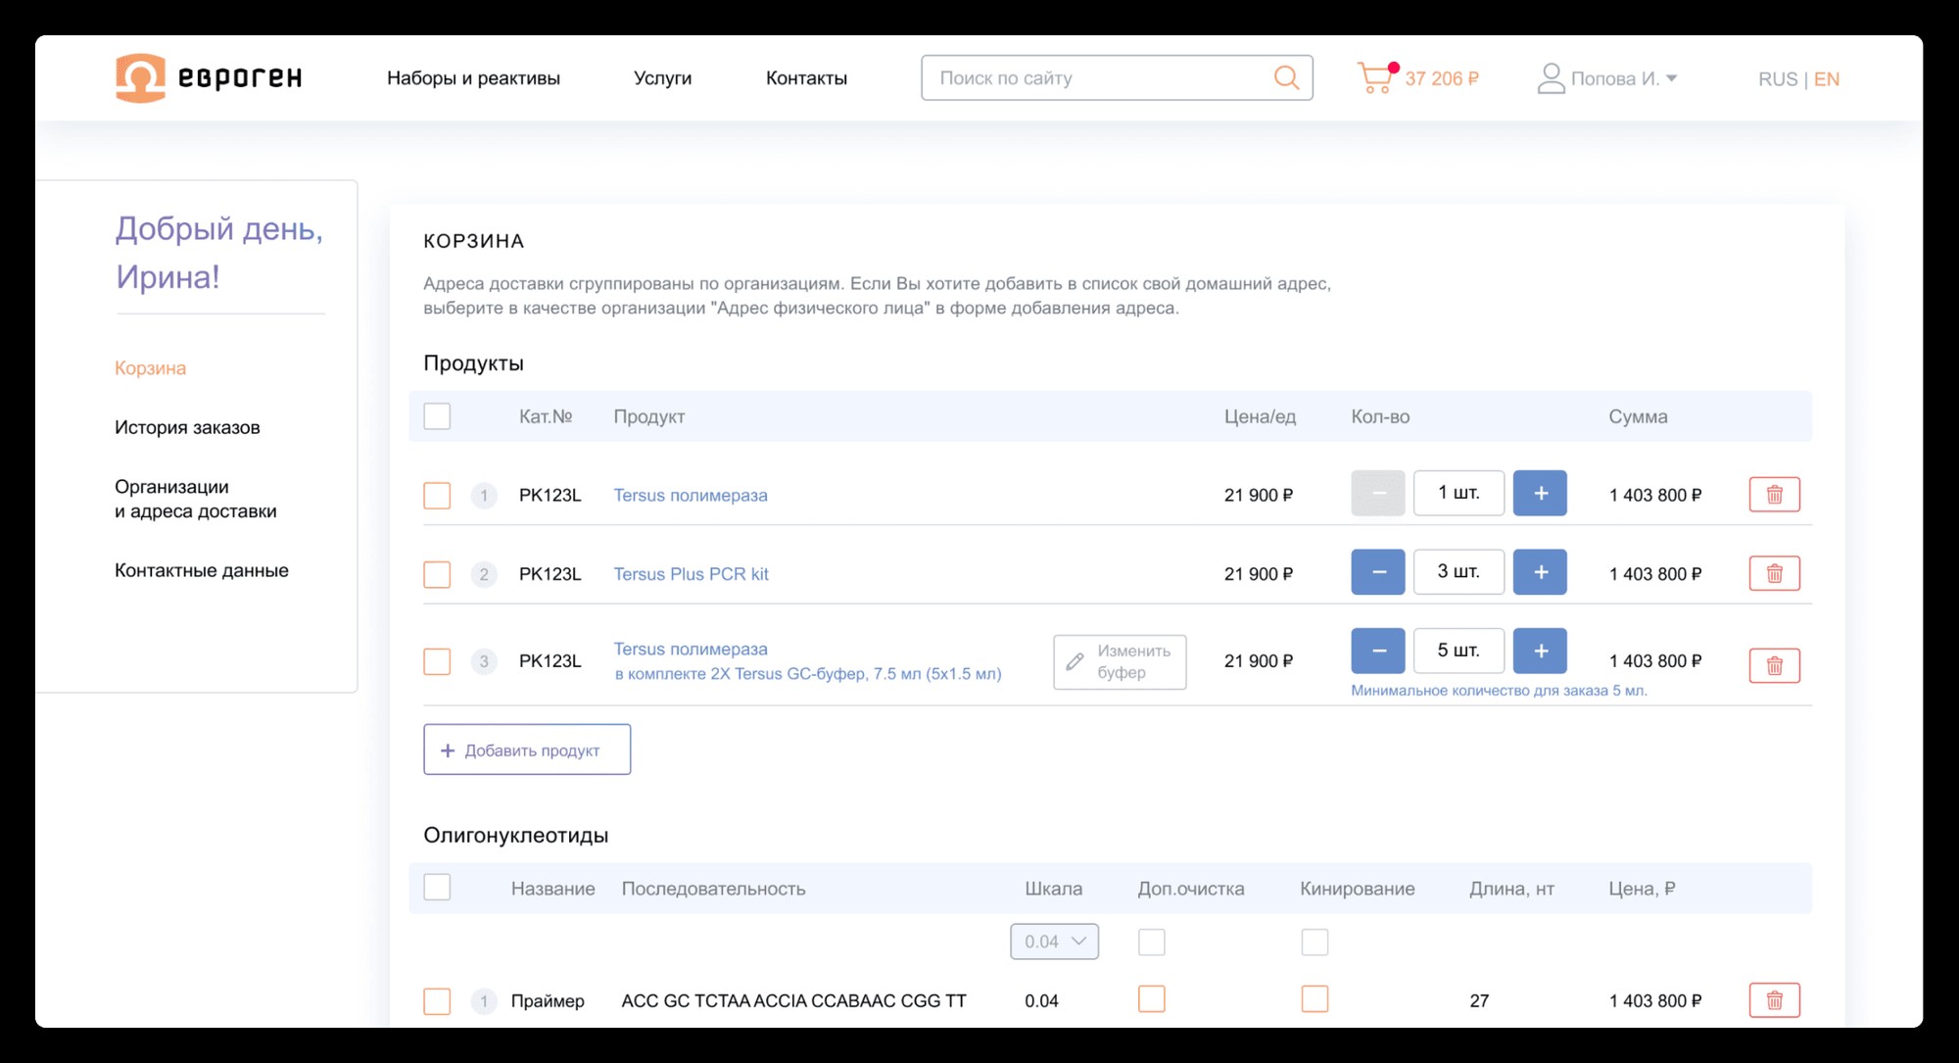Open the Tersus Plus PCR kit link
The image size is (1959, 1063).
(x=691, y=574)
